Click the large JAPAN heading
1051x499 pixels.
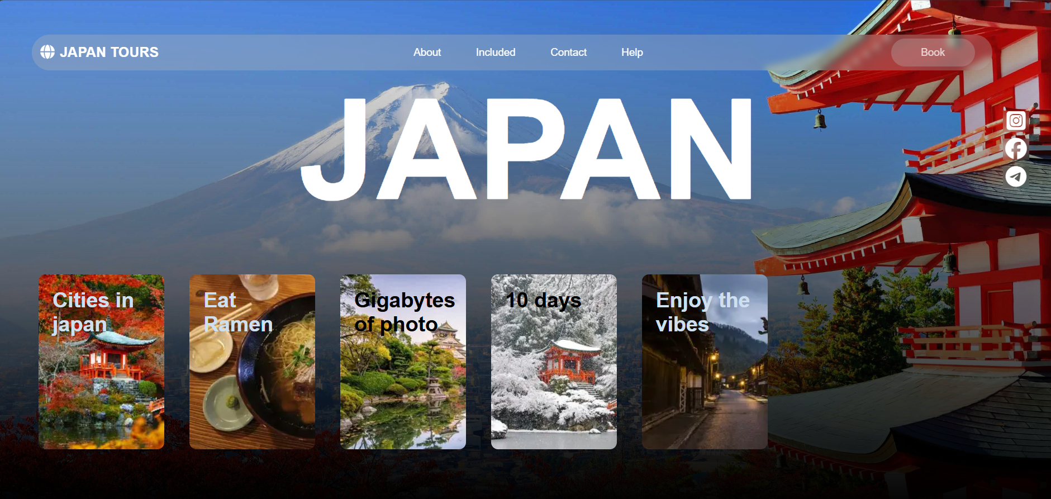coord(526,149)
